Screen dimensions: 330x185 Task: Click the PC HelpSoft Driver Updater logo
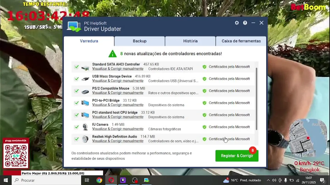74,26
